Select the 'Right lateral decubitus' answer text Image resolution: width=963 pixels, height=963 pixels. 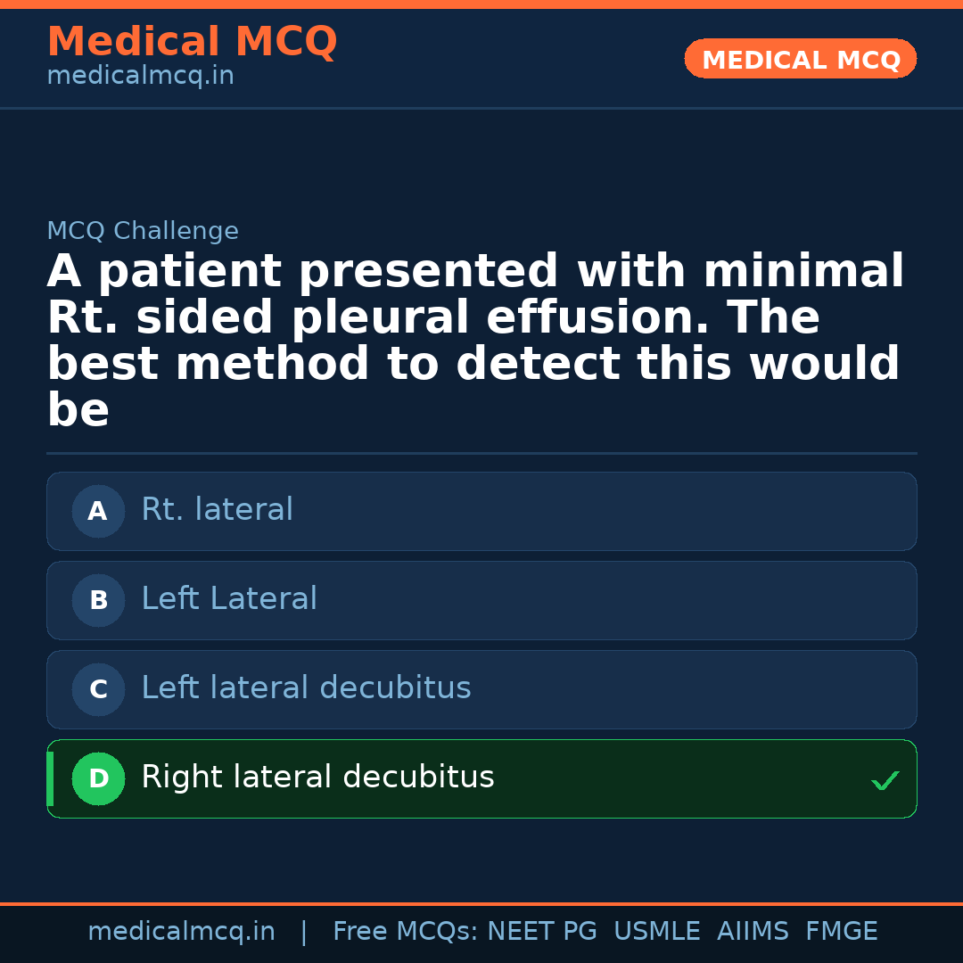point(317,778)
